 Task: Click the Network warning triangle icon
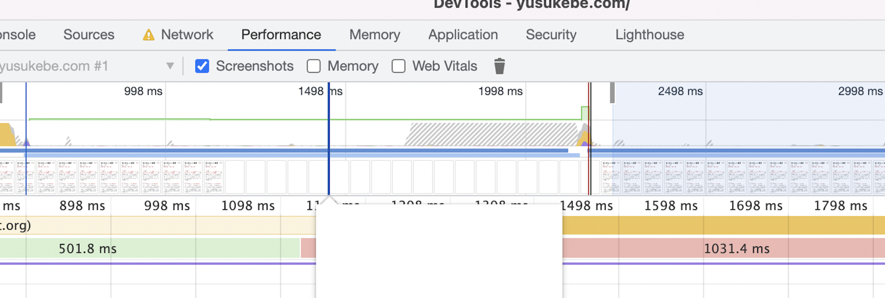click(148, 35)
